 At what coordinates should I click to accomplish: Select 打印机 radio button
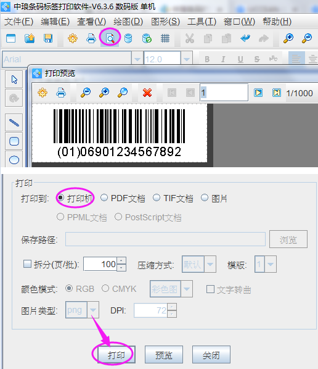point(60,197)
